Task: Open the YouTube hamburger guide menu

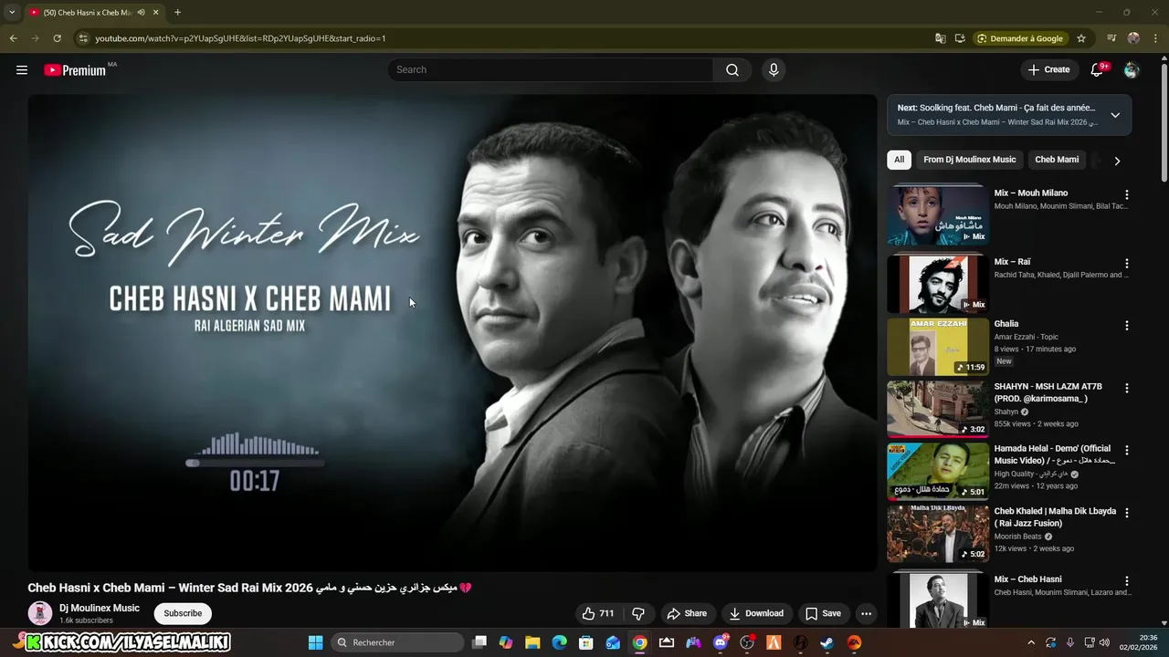Action: coord(22,69)
